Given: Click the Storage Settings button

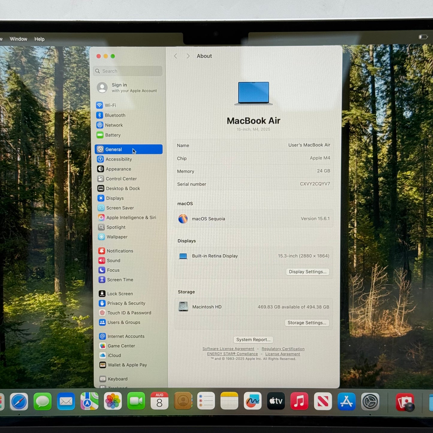Looking at the screenshot, I should tap(307, 323).
